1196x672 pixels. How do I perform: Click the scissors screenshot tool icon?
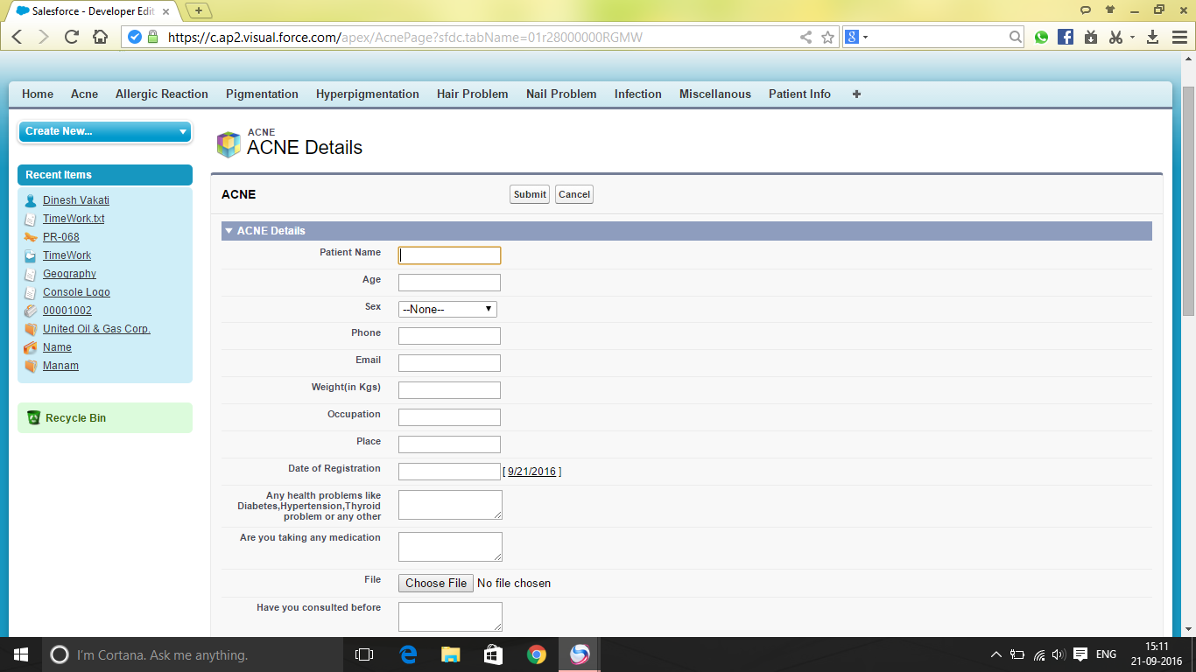tap(1115, 37)
